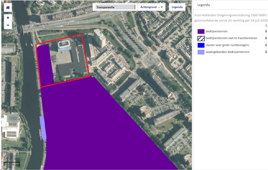Open the Achtergrond dropdown

(x=151, y=7)
